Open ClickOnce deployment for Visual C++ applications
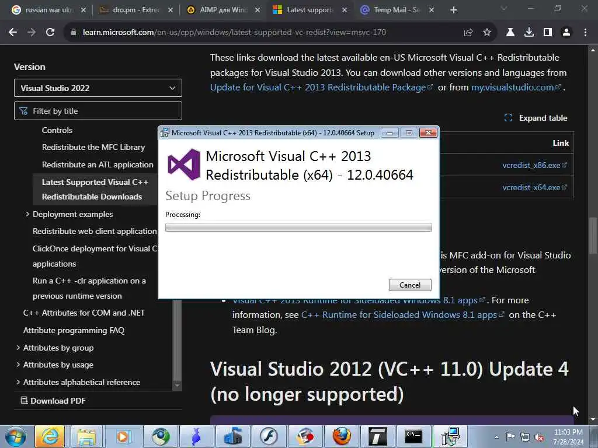This screenshot has height=448, width=598. [95, 256]
